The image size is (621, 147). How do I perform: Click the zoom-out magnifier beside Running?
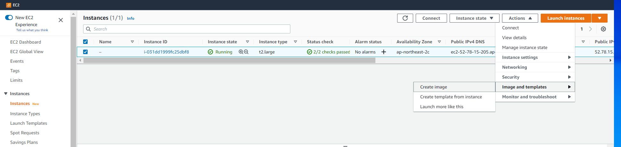coord(246,52)
